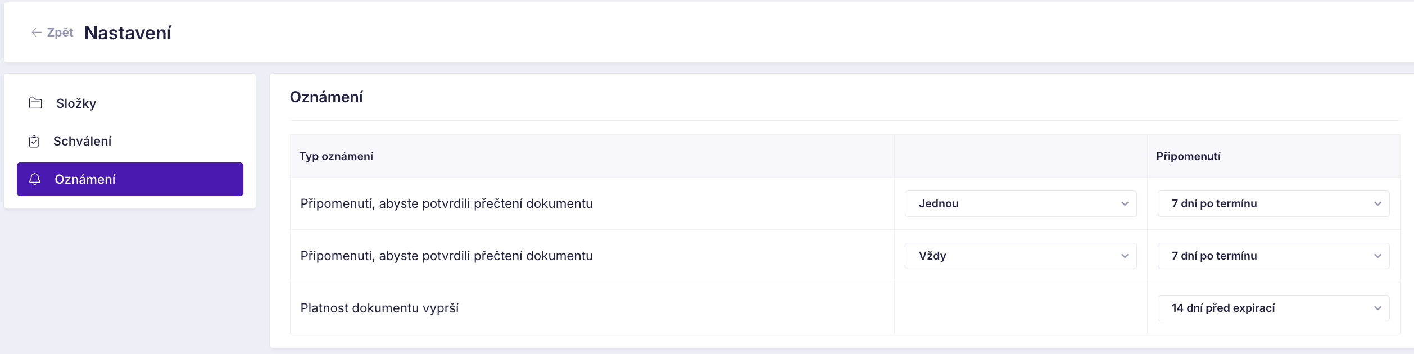Go back via the Zpět link

coord(52,33)
